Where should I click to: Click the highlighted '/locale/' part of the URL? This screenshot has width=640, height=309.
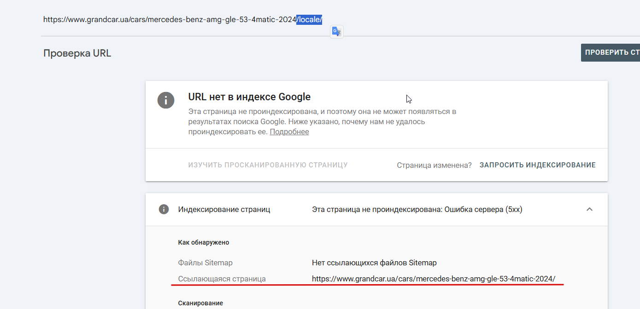(309, 19)
